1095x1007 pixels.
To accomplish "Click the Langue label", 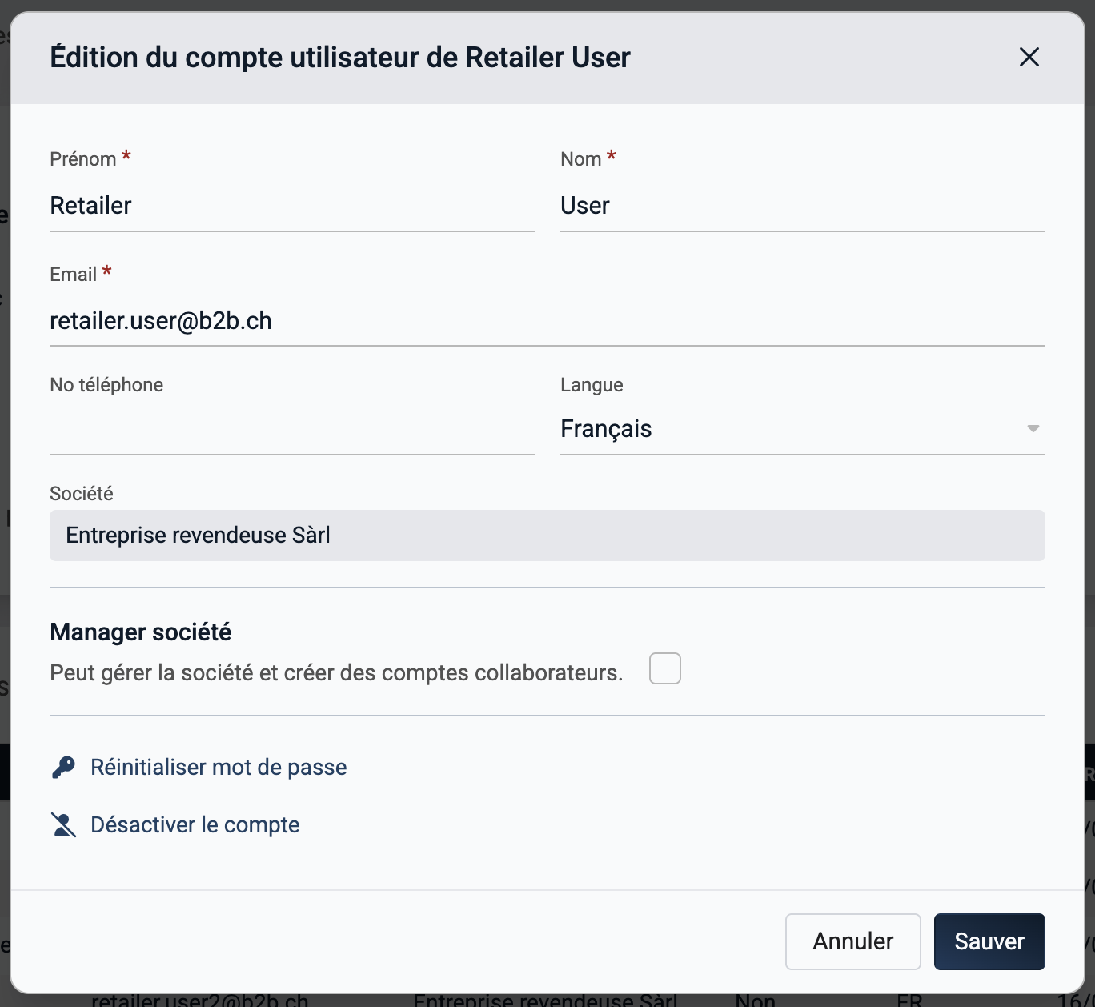I will (x=592, y=385).
